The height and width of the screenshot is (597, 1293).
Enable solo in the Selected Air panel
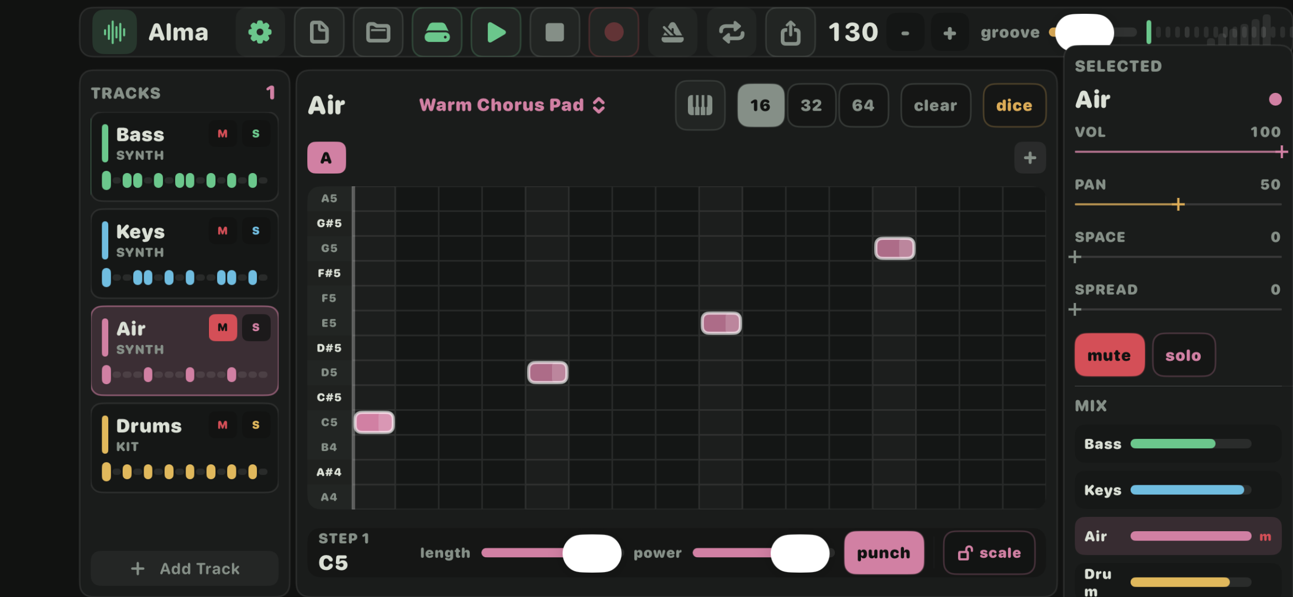point(1184,355)
